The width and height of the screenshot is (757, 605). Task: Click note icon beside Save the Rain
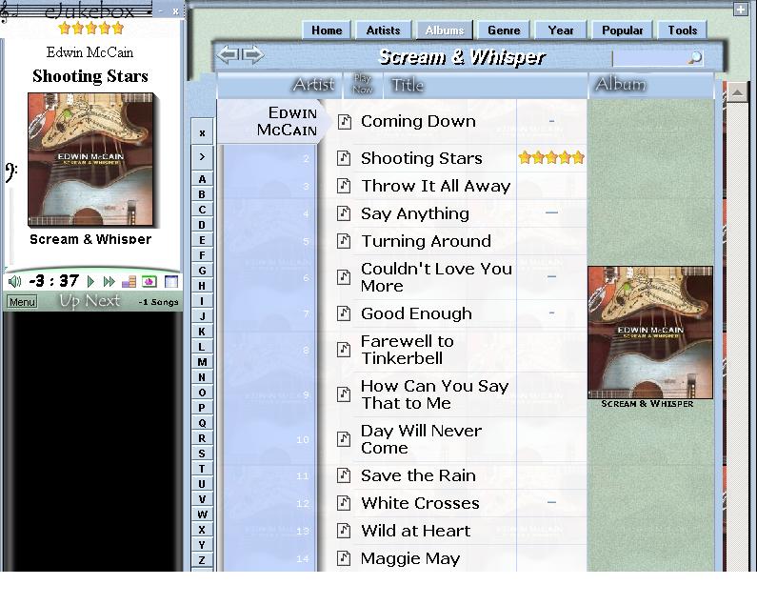344,475
